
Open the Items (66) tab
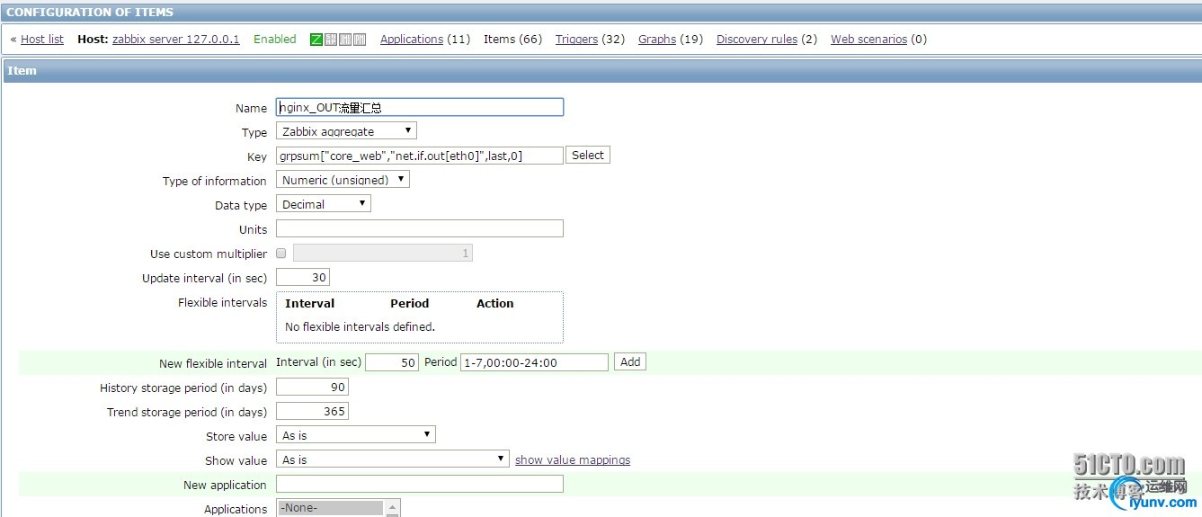(512, 40)
